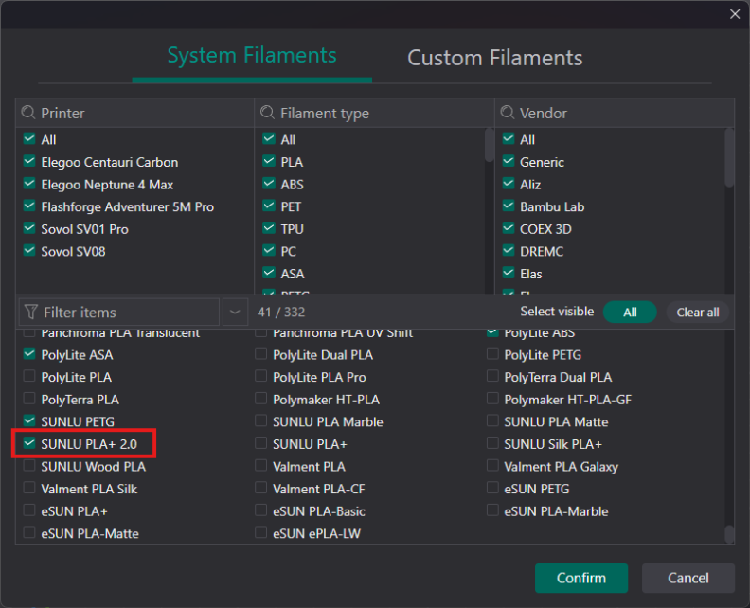
Task: Uncheck All in the Filament type list
Action: [x=269, y=139]
